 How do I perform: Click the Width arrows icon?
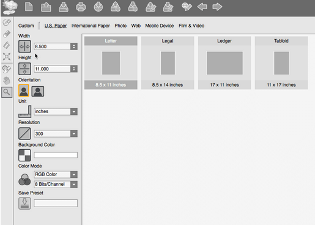tap(24, 46)
